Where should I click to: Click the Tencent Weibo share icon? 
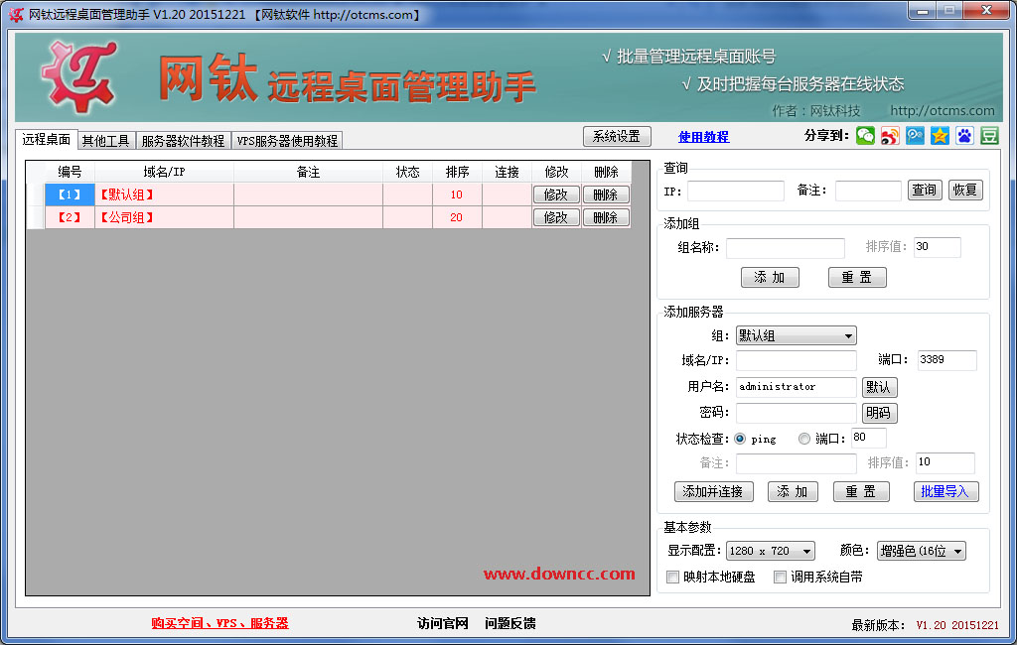point(915,135)
